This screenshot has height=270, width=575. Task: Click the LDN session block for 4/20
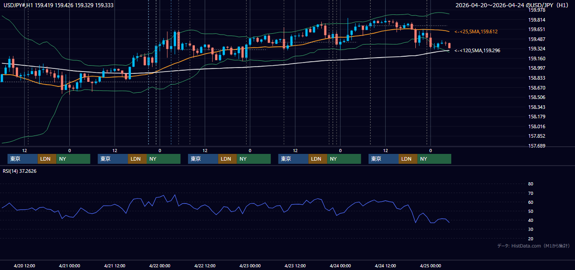pos(47,159)
